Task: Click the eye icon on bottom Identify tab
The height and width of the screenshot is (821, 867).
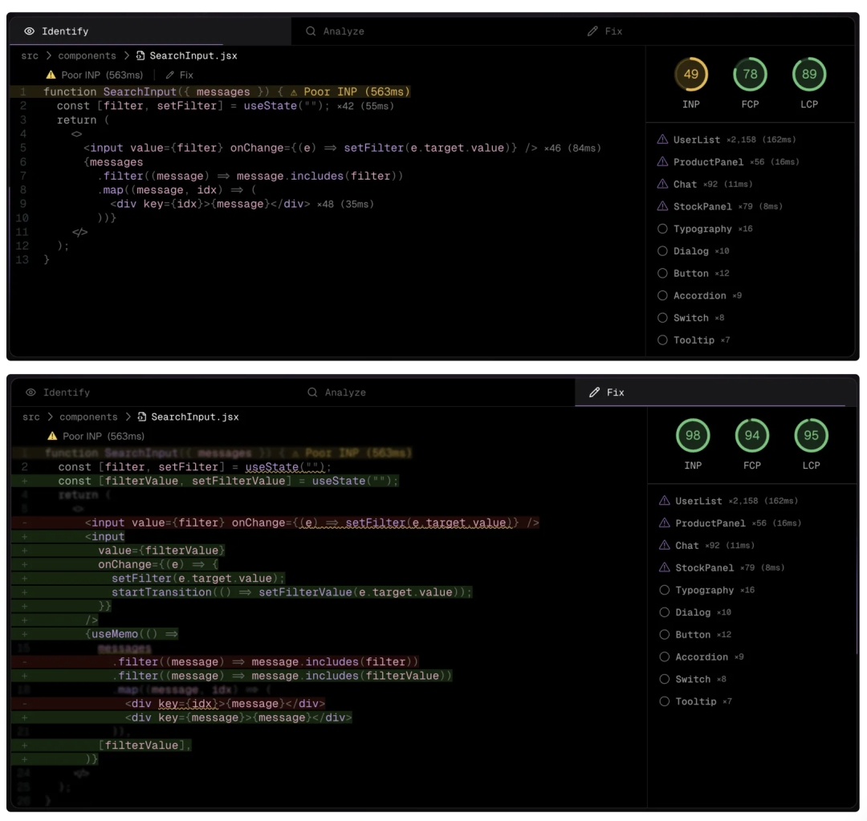Action: 31,392
